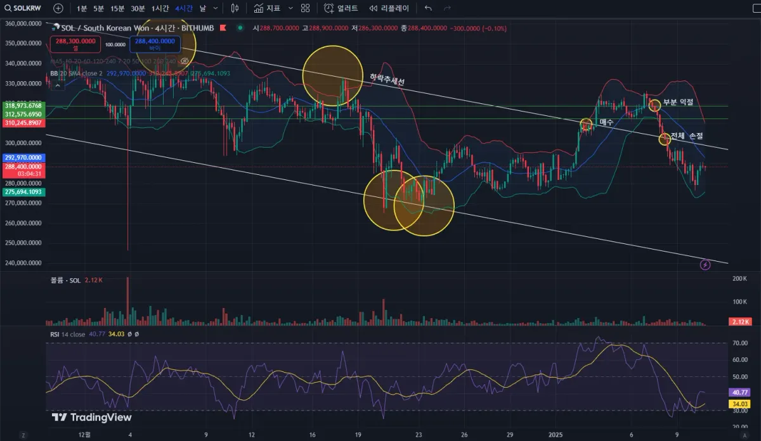Image resolution: width=761 pixels, height=441 pixels.
Task: Click the red 288,300 sell button
Action: tap(75, 43)
